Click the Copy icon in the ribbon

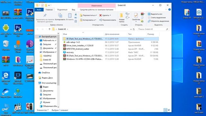point(60,15)
